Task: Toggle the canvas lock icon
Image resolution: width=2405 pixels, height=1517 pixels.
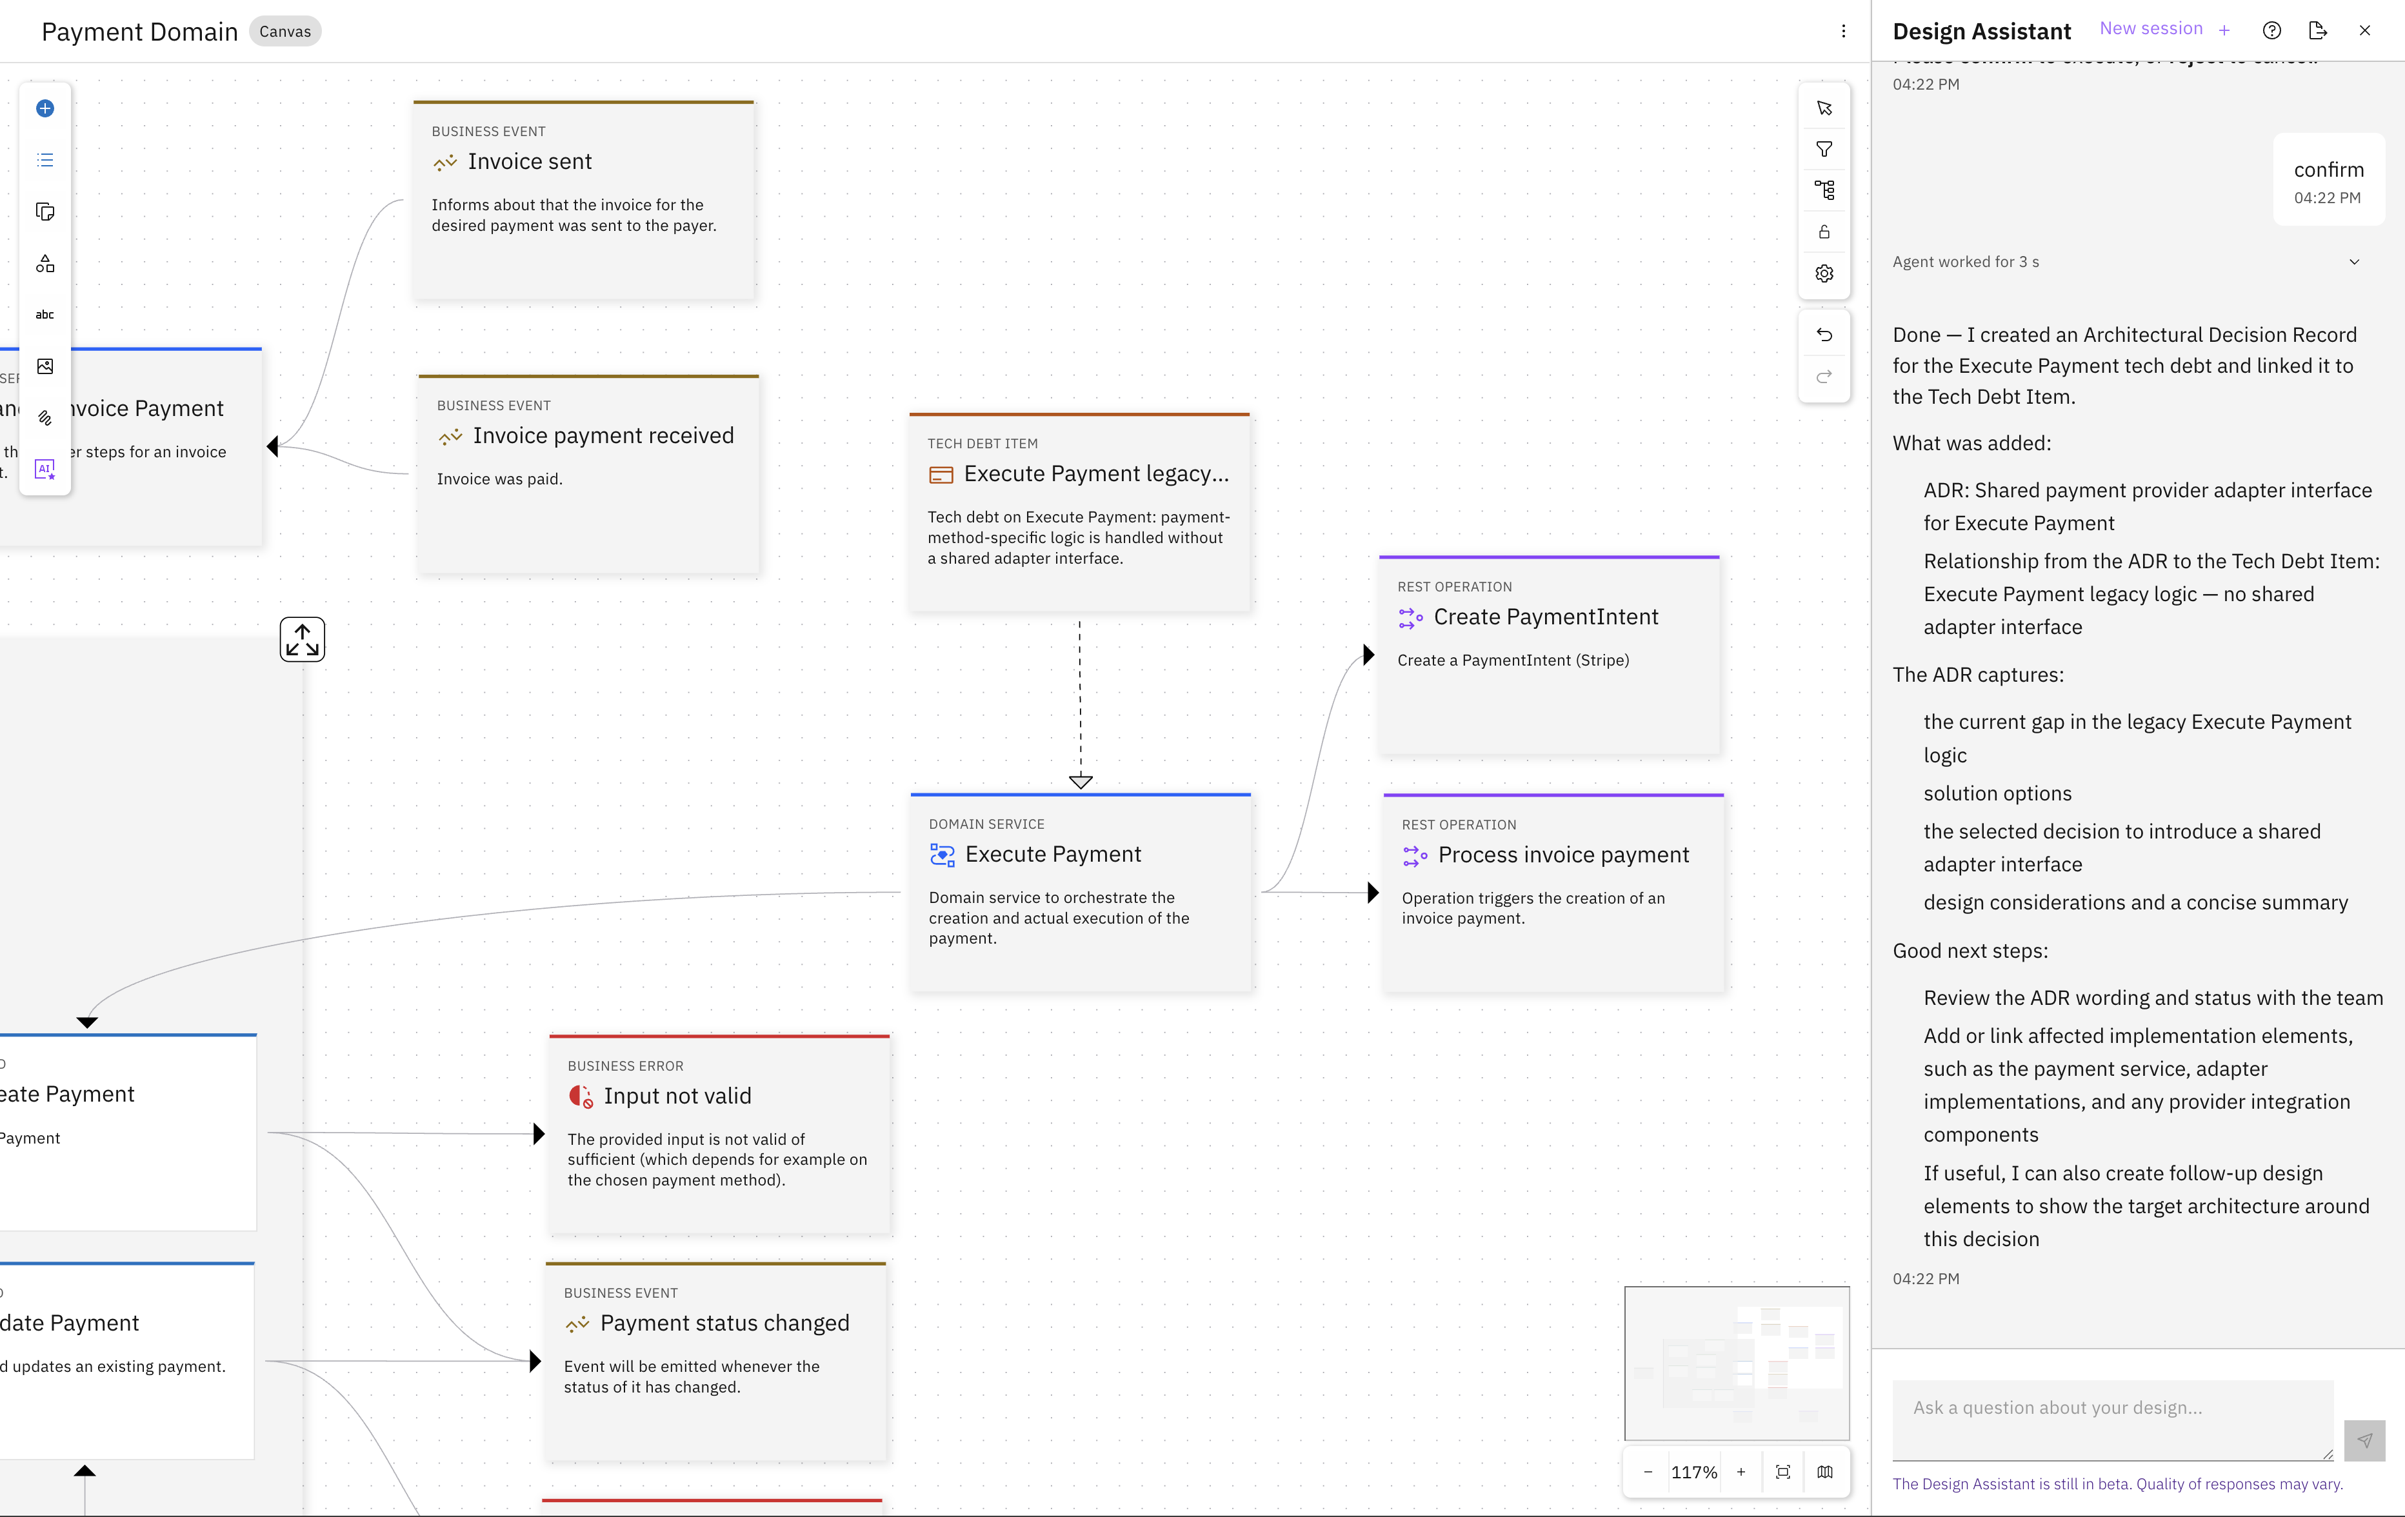Action: [1824, 233]
